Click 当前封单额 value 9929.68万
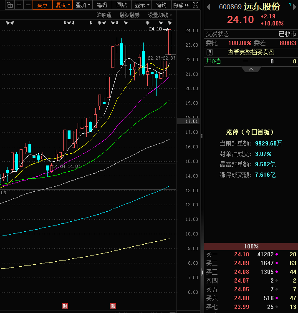The height and width of the screenshot is (313, 298). point(268,143)
